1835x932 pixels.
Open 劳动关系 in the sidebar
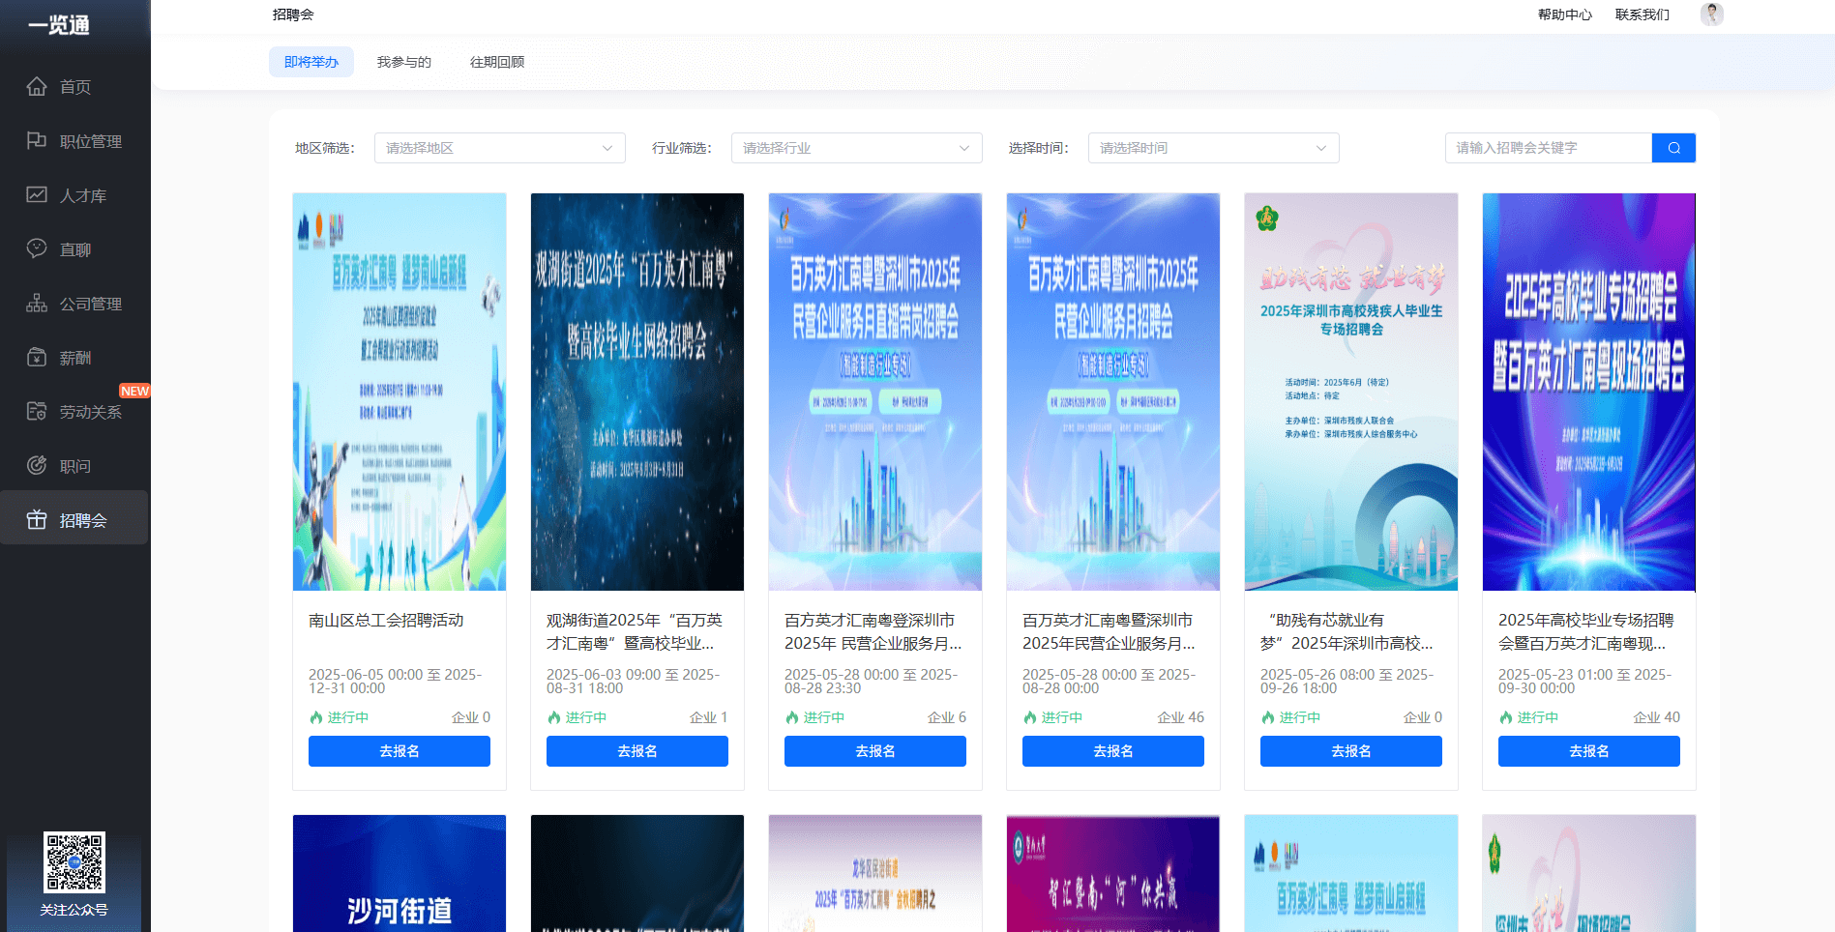[x=74, y=412]
